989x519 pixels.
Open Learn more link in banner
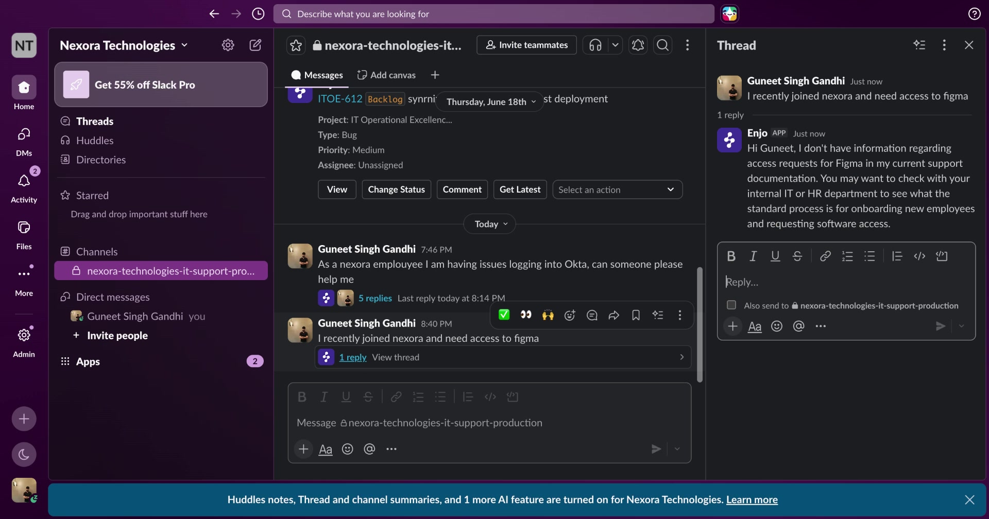tap(752, 499)
